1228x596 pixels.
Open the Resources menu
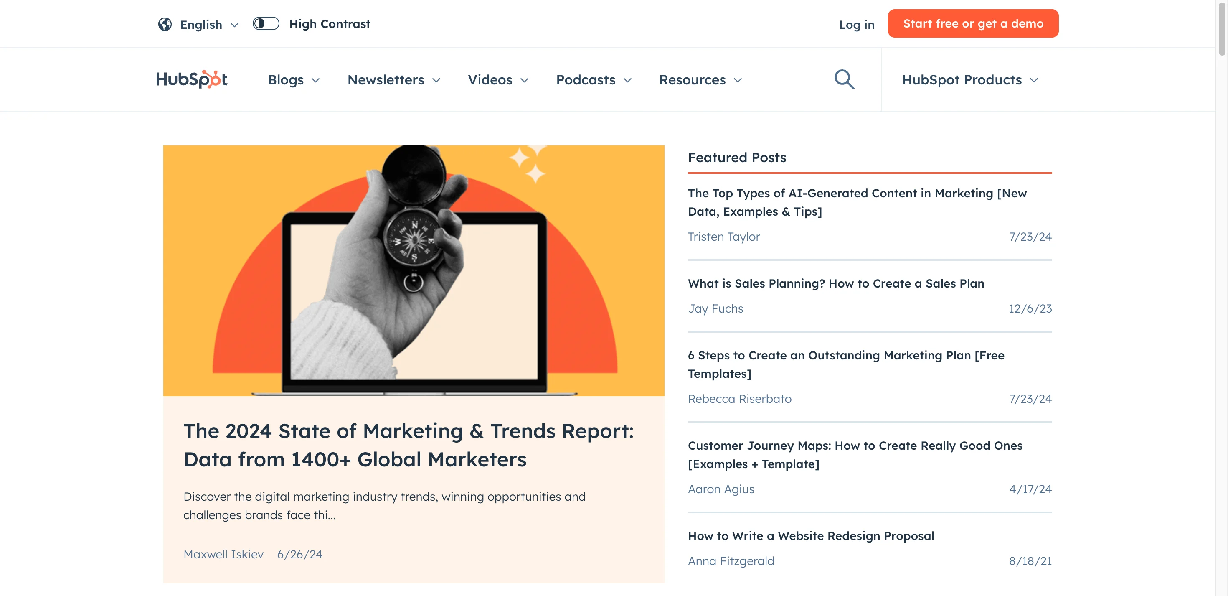(700, 80)
